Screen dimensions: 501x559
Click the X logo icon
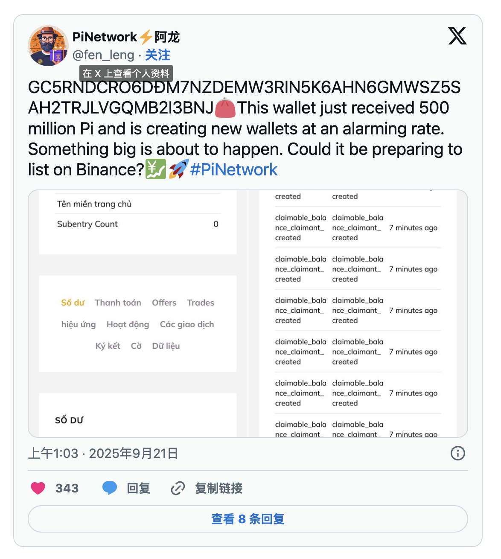click(457, 36)
